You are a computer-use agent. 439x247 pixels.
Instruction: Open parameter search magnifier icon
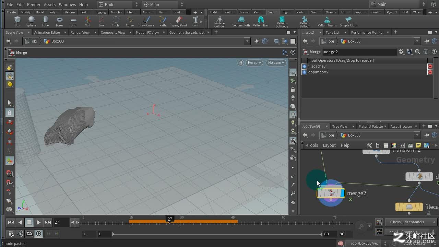[x=418, y=52]
